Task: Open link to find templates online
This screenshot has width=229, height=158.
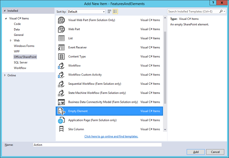Action: coord(111,136)
